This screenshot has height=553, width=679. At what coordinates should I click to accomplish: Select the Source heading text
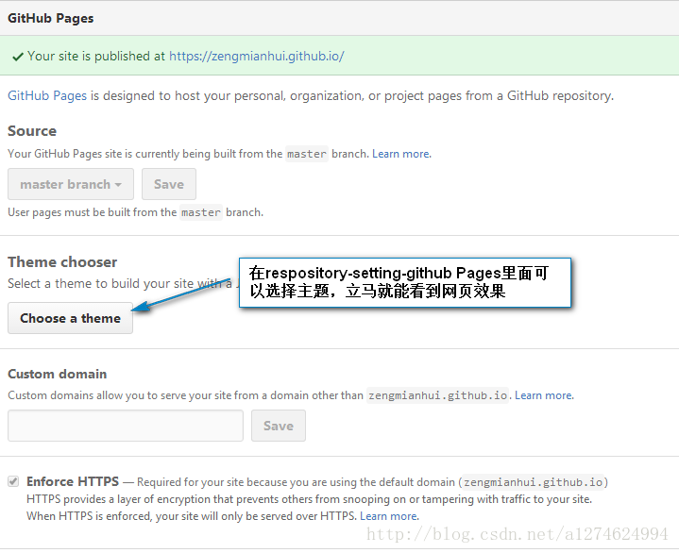coord(32,131)
